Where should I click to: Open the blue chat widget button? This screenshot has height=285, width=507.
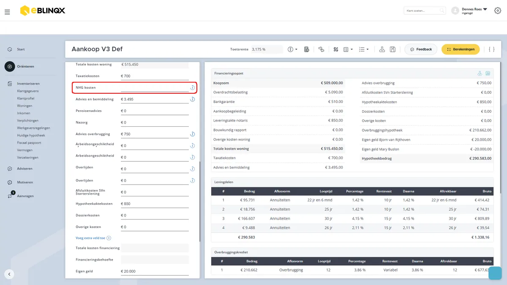[x=495, y=273]
